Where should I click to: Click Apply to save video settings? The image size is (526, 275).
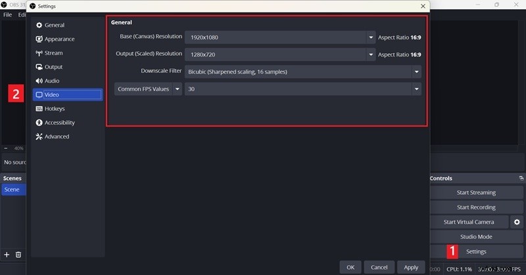point(411,267)
